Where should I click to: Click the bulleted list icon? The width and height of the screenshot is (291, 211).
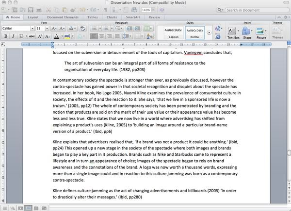94,29
